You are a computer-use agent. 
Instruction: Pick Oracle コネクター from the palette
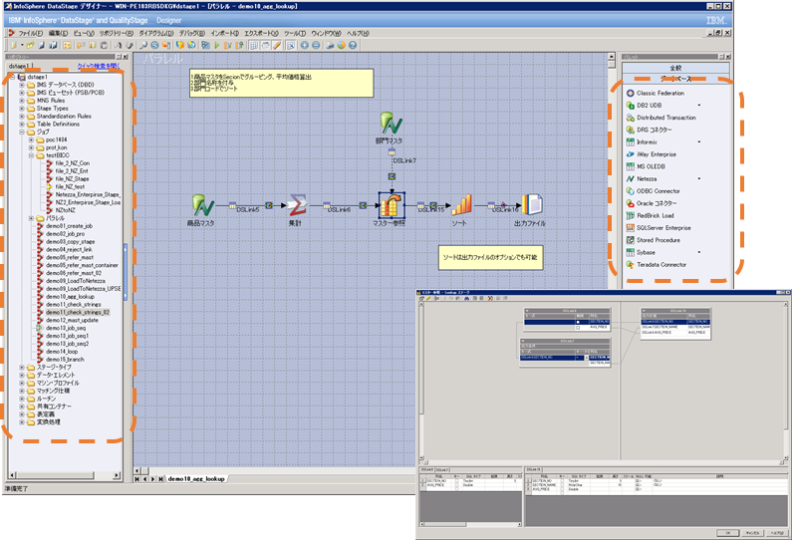pyautogui.click(x=657, y=203)
